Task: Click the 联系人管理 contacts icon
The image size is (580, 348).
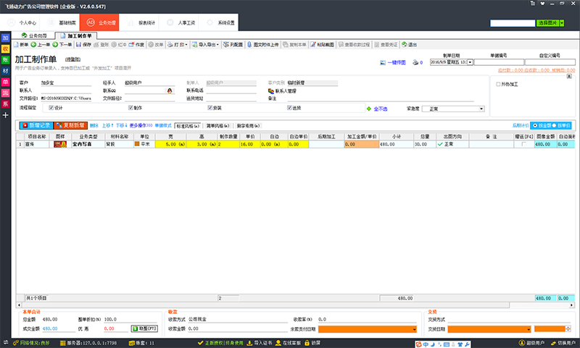Action: (271, 91)
